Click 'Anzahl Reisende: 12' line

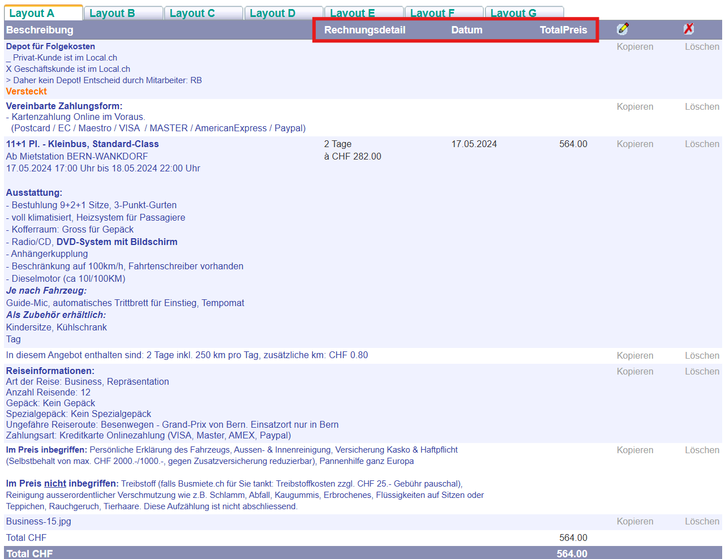48,393
